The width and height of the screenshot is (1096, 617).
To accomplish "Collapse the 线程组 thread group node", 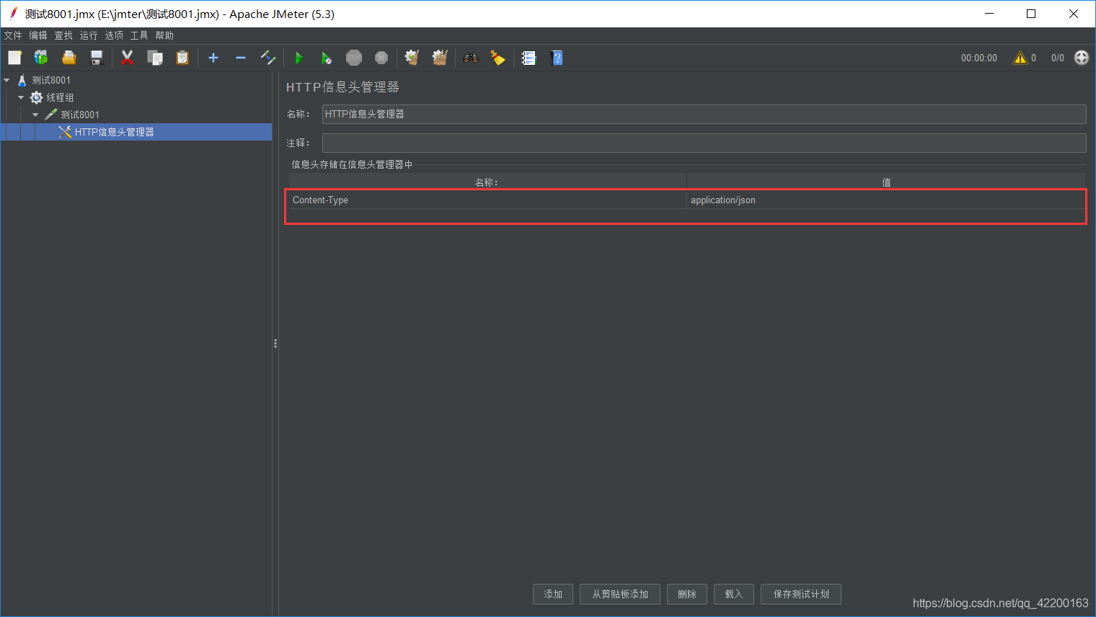I will [x=21, y=97].
